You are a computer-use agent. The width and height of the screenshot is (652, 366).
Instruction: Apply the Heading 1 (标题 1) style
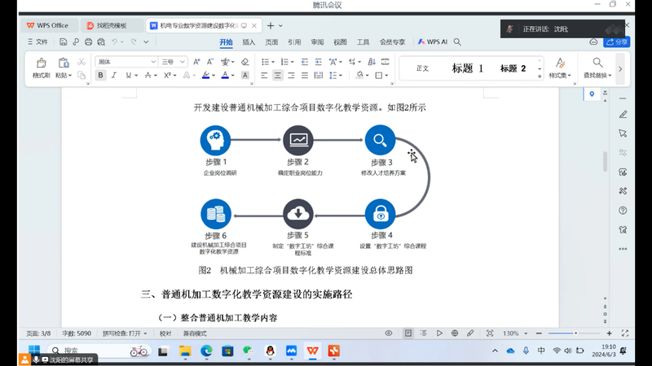pyautogui.click(x=468, y=68)
